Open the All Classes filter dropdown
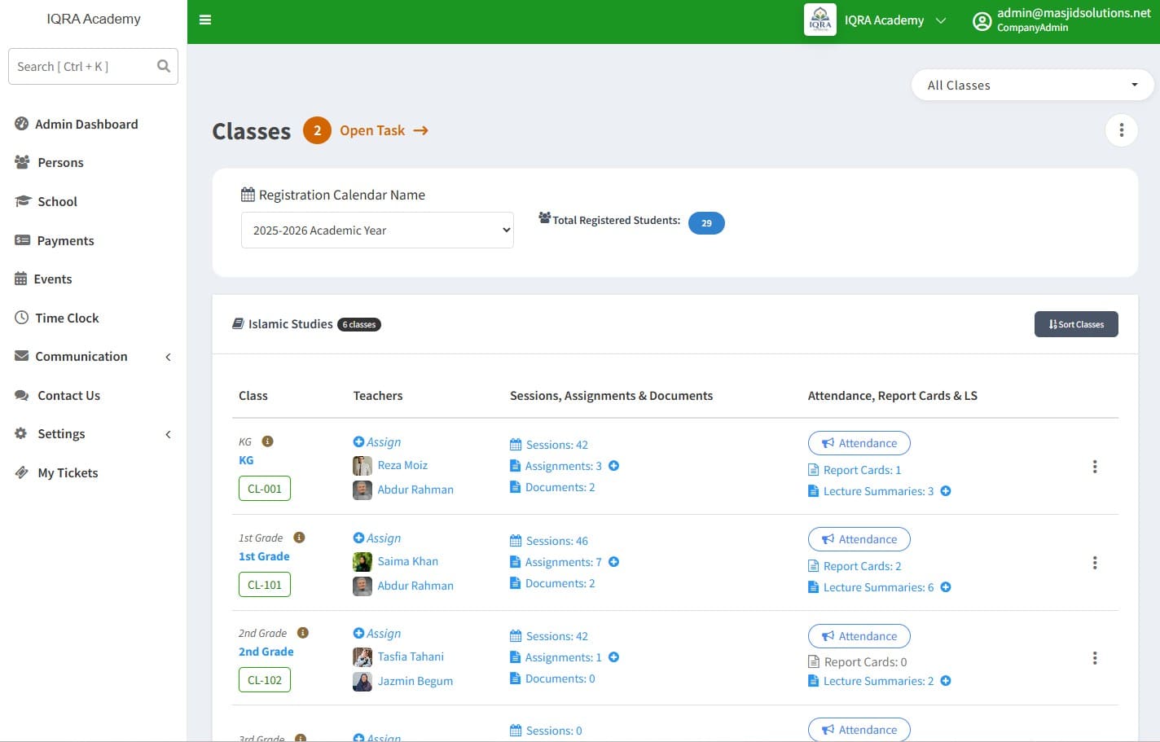Viewport: 1160px width, 742px height. click(1032, 86)
